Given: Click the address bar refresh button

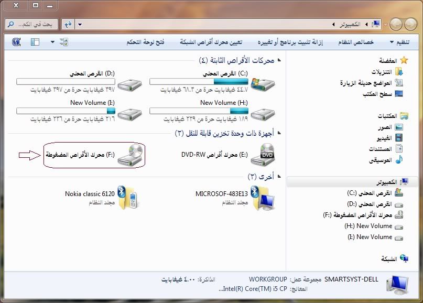Looking at the screenshot, I should (x=68, y=25).
